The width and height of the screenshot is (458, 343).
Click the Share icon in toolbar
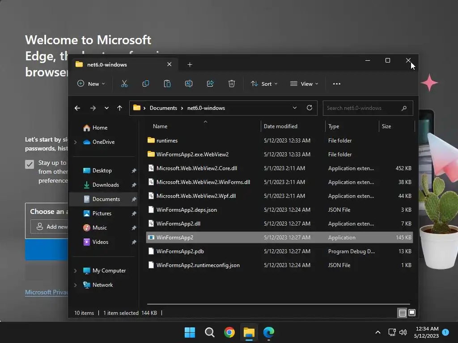tap(210, 84)
